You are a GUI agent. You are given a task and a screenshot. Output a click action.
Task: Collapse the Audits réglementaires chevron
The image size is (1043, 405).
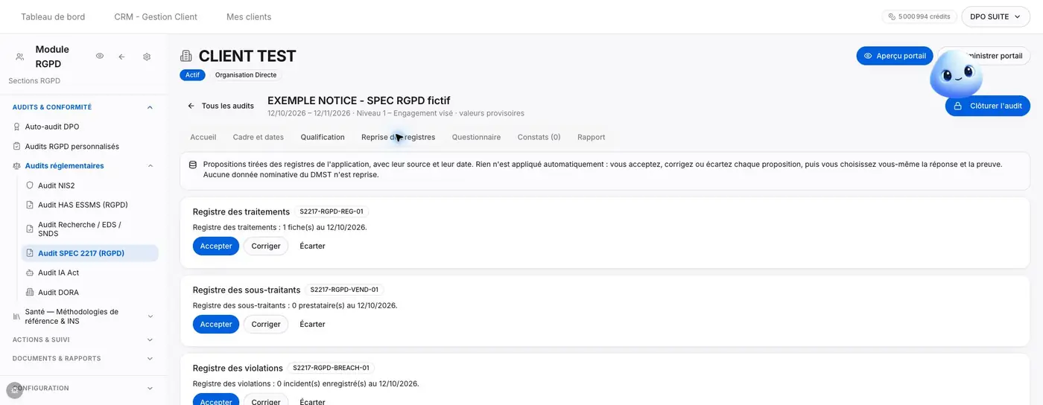tap(150, 166)
